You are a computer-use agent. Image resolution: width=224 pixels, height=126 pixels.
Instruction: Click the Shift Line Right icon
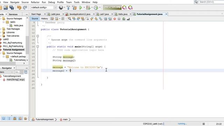click(110, 19)
